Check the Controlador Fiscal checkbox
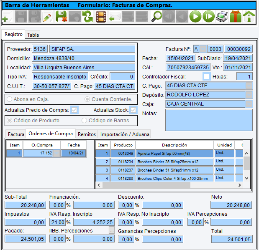This screenshot has width=259, height=250. point(206,76)
